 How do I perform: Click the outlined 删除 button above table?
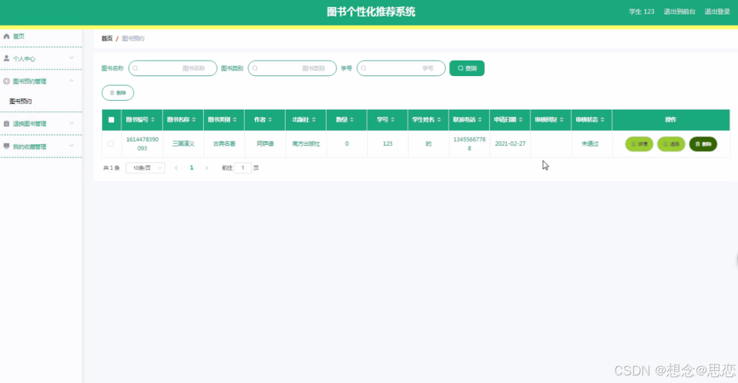click(118, 92)
